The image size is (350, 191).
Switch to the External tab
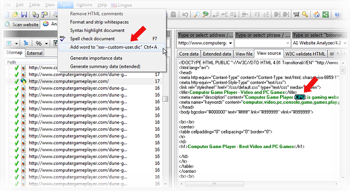click(35, 53)
